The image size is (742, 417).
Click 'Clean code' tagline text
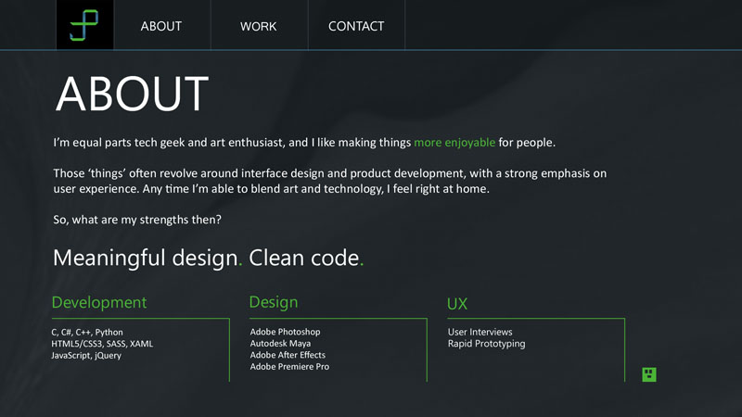pos(303,258)
